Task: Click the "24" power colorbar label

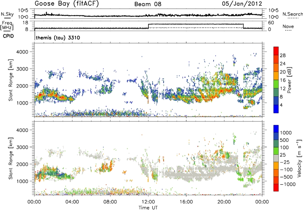Action: (x=283, y=64)
